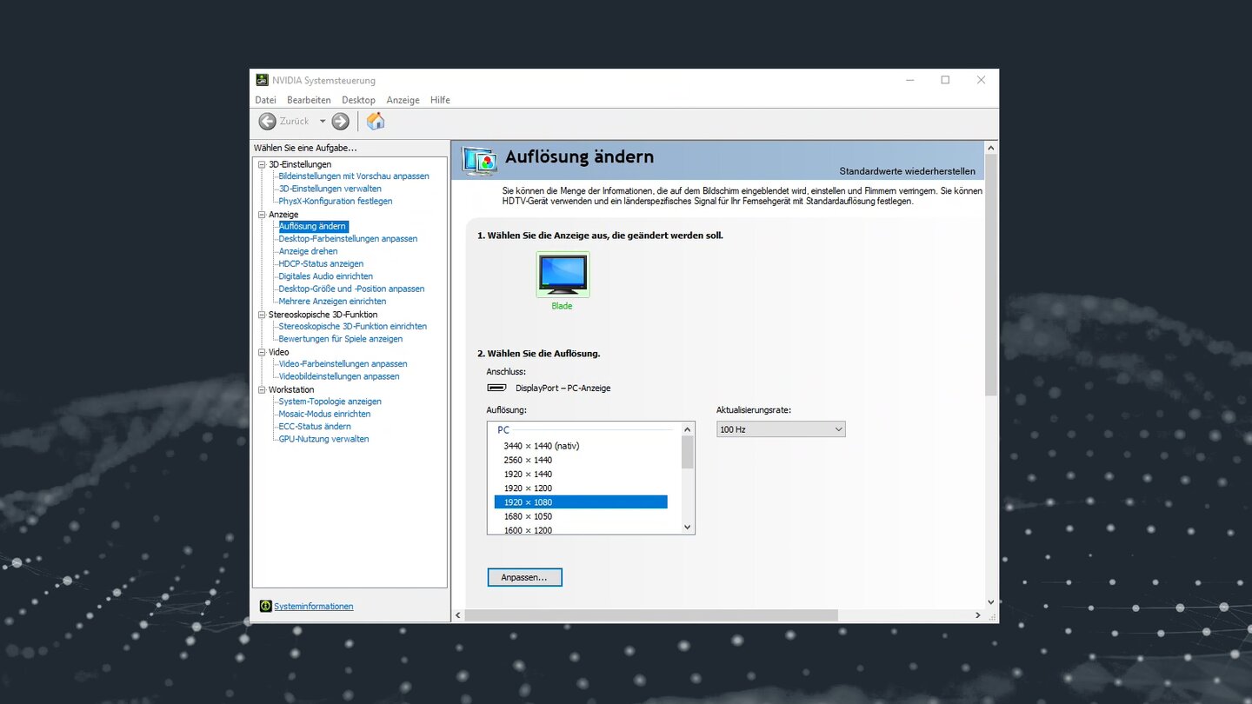
Task: Open the Hilfe menu
Action: (x=440, y=100)
